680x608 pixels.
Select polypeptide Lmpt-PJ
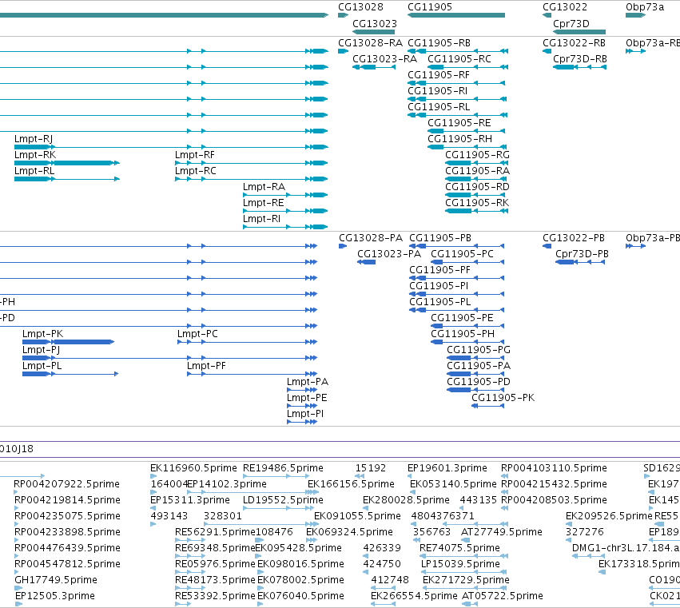42,350
